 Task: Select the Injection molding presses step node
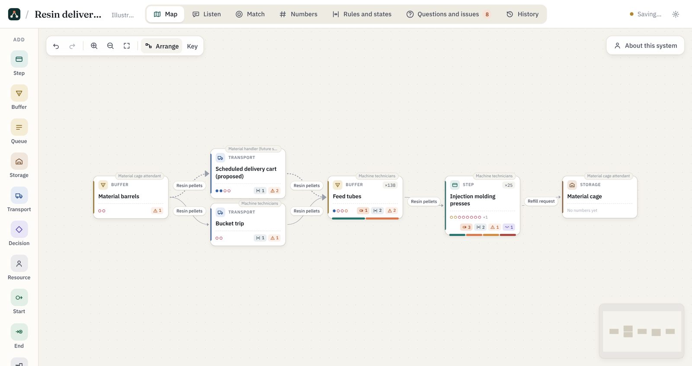pyautogui.click(x=483, y=206)
